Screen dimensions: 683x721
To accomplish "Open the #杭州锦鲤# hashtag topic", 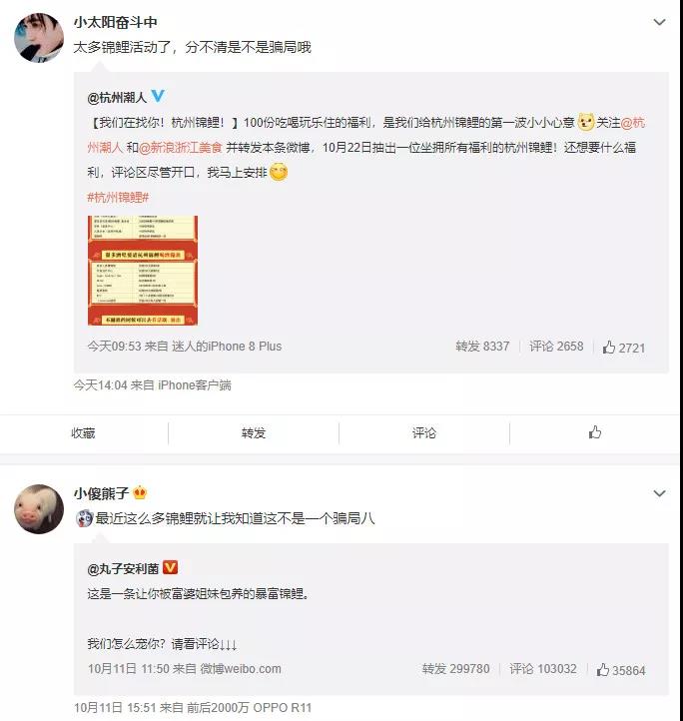I will coord(118,198).
